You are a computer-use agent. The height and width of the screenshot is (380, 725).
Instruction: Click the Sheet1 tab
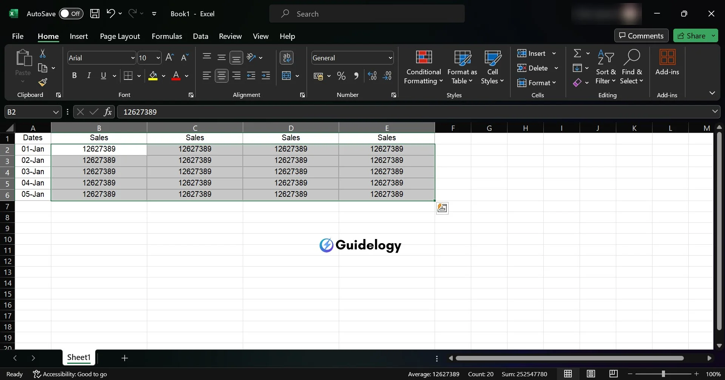(79, 357)
